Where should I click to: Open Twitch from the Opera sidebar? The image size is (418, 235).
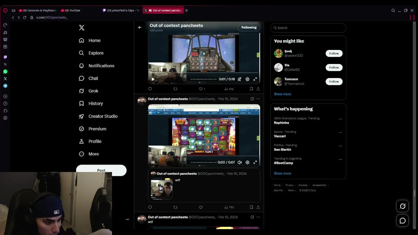(5, 57)
